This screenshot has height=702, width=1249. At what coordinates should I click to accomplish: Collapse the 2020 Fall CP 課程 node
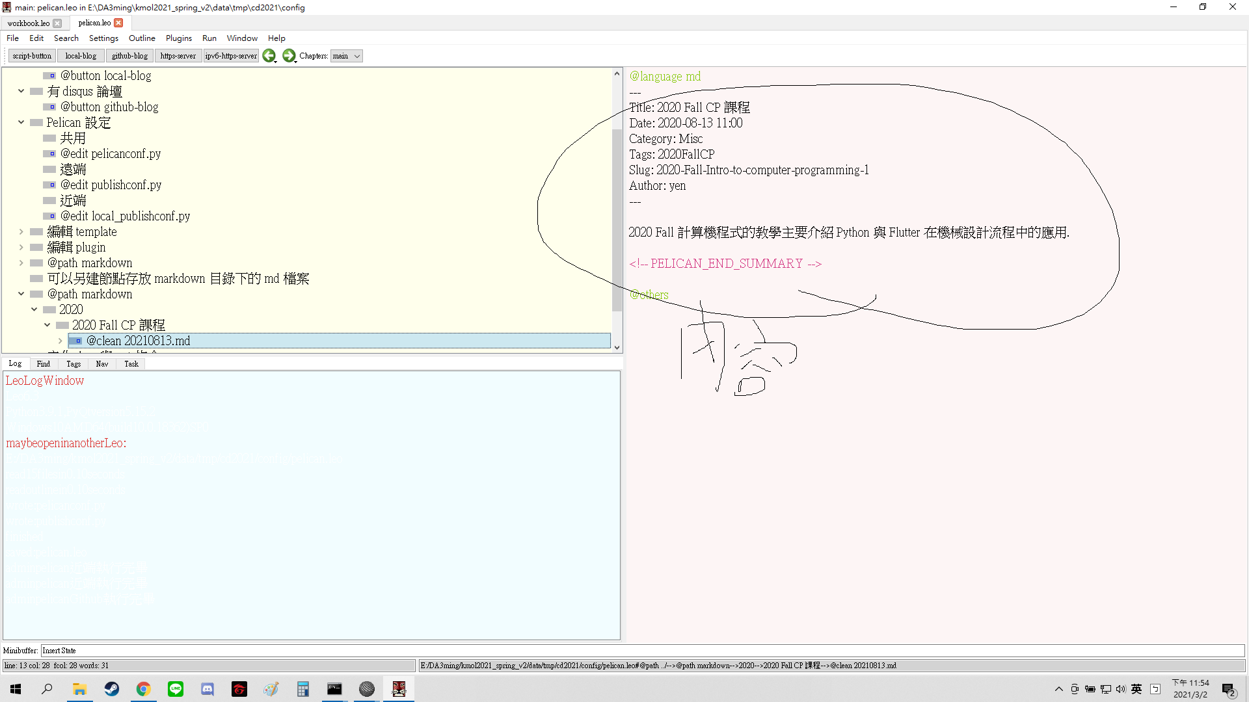[x=47, y=325]
